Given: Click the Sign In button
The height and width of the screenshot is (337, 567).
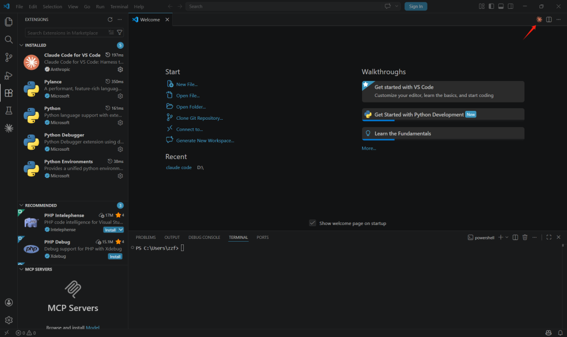Looking at the screenshot, I should click(x=416, y=6).
